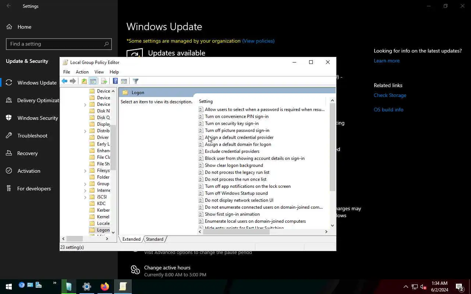The height and width of the screenshot is (294, 471).
Task: Click policy icon beside Turn on convenience PIN sign-in
Action: click(x=201, y=116)
